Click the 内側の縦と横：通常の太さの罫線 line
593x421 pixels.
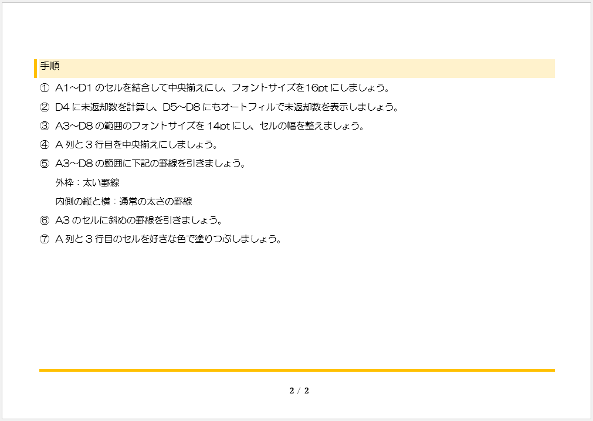click(x=124, y=202)
